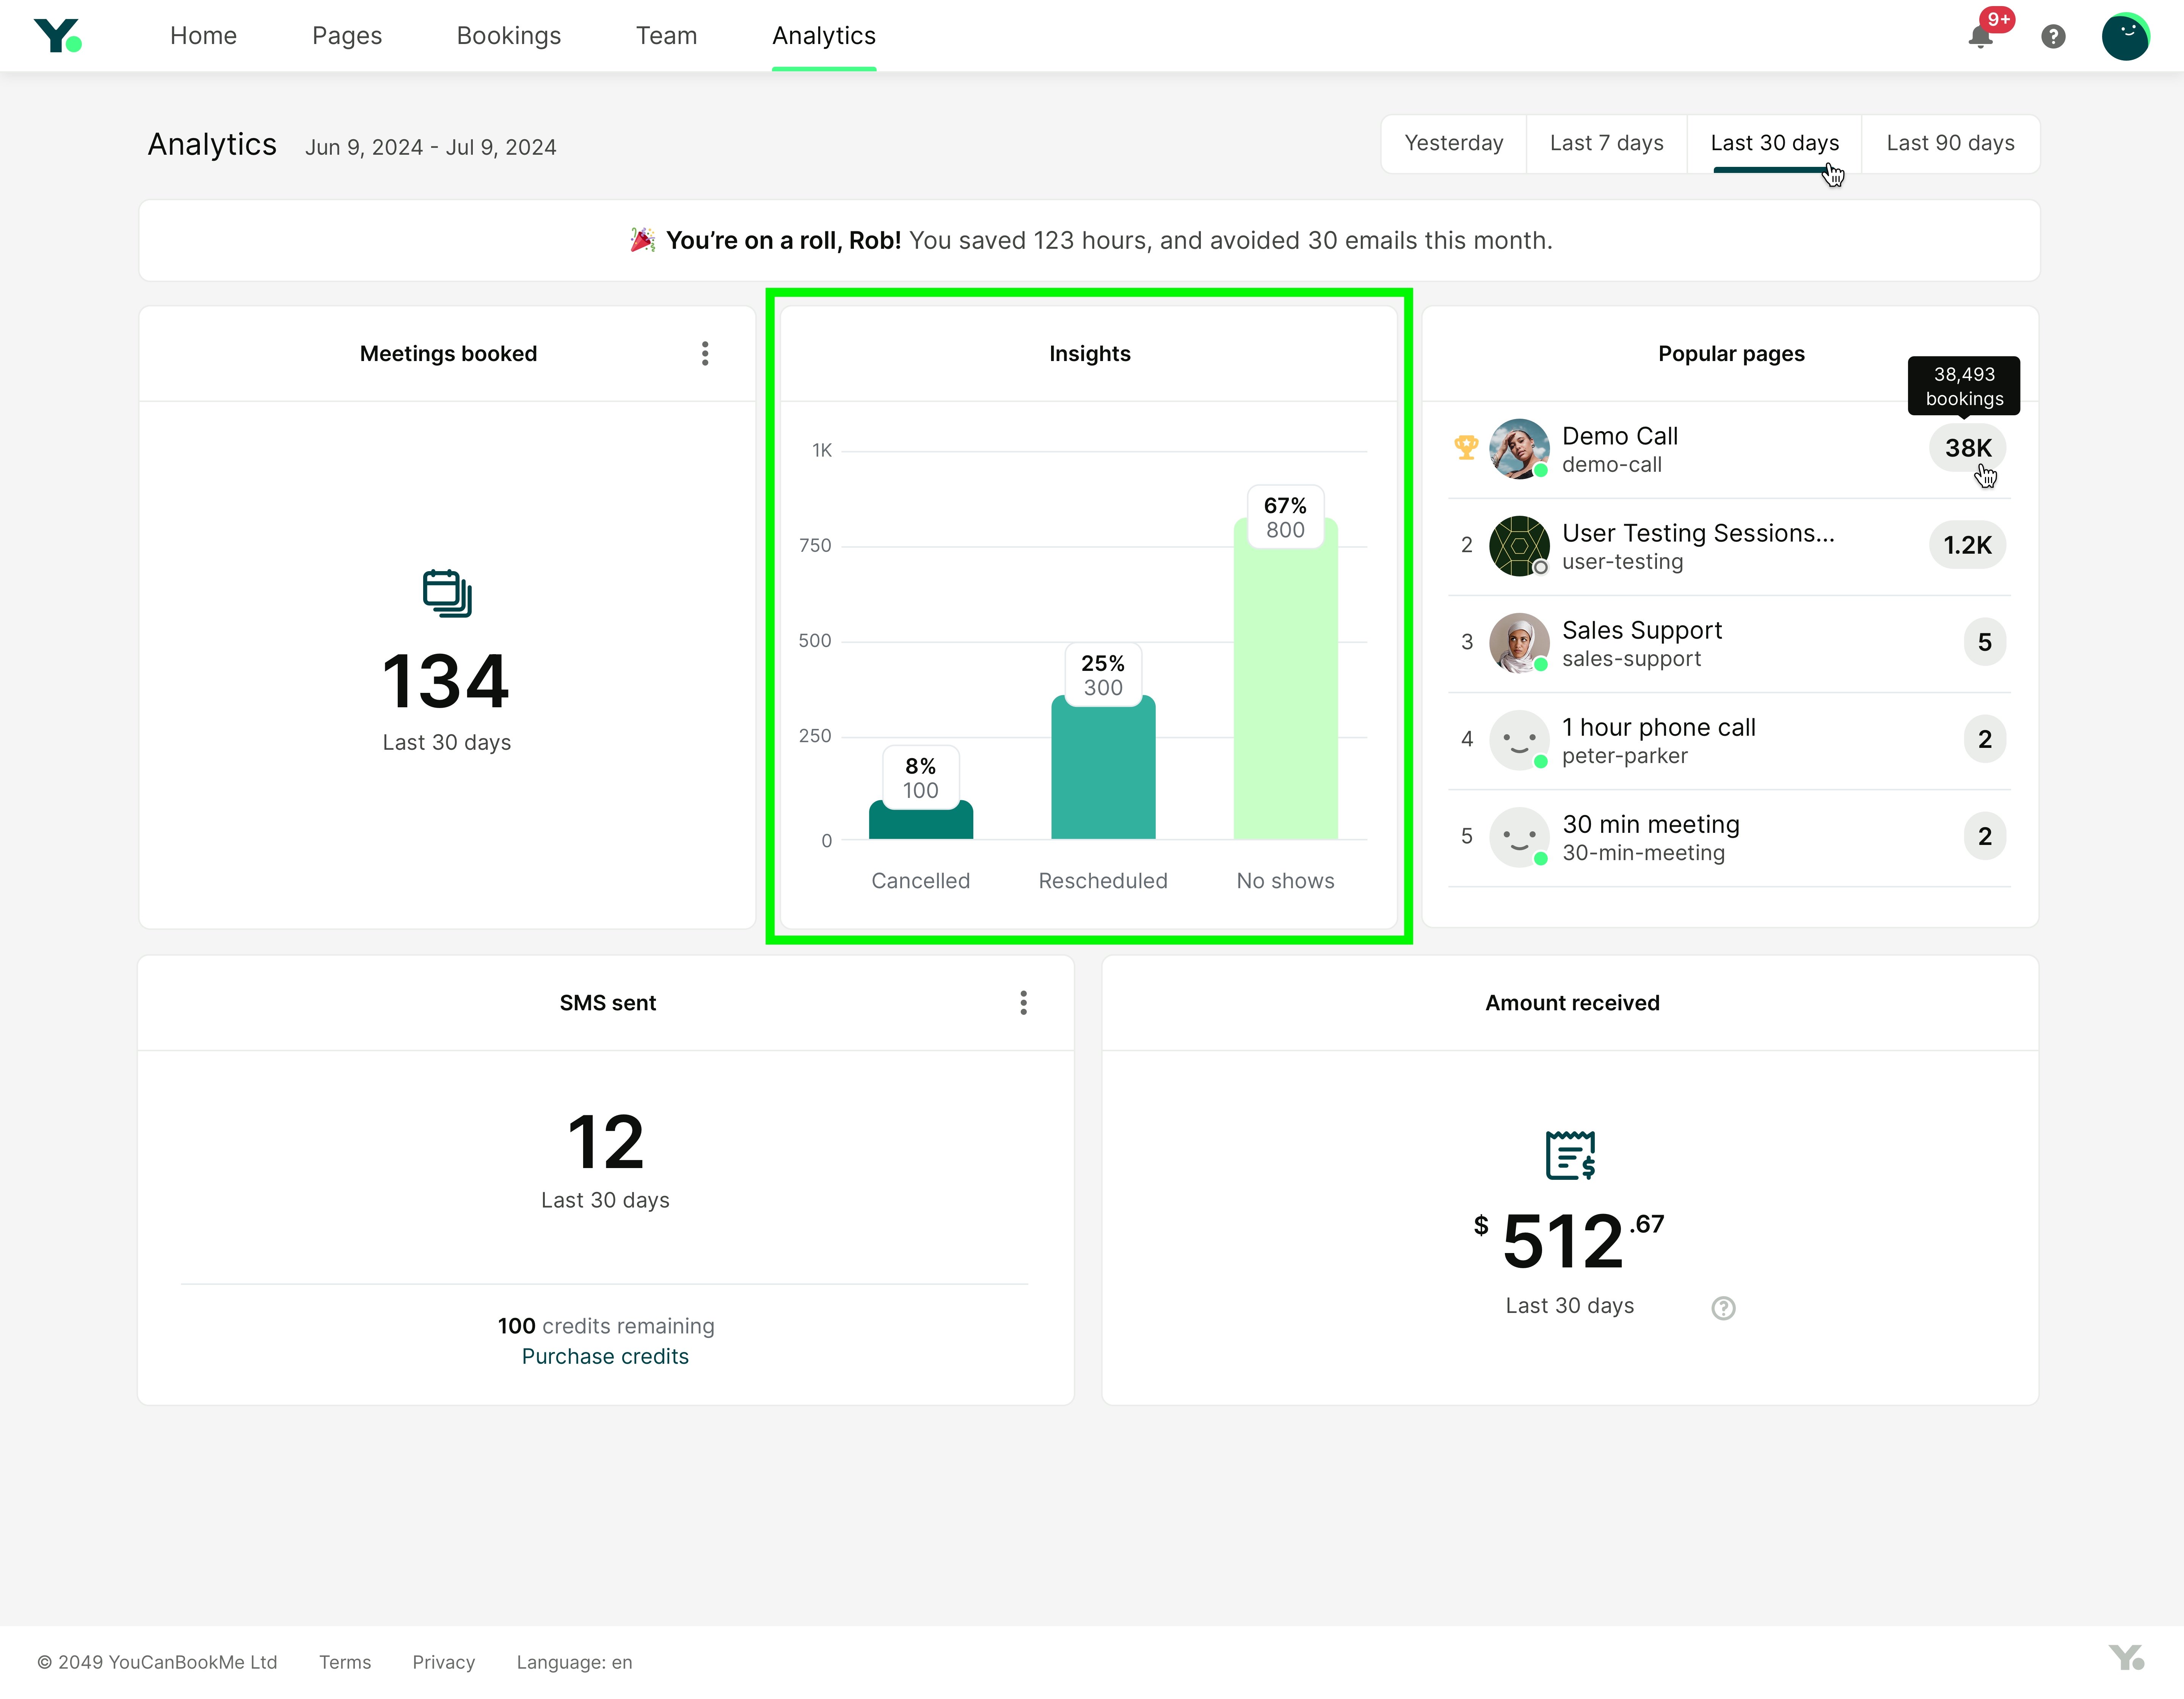
Task: Click the 12 SMS sent number
Action: coord(605,1142)
